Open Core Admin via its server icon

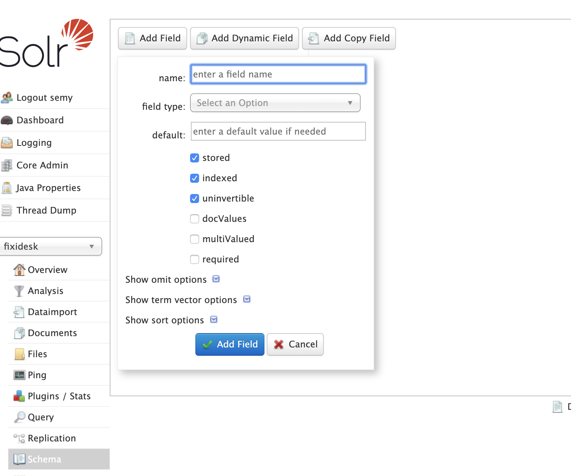click(7, 165)
